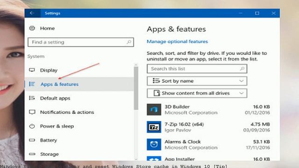Screen dimensions: 299x168
Task: Open Show content from all drives dropdown
Action: tap(197, 93)
